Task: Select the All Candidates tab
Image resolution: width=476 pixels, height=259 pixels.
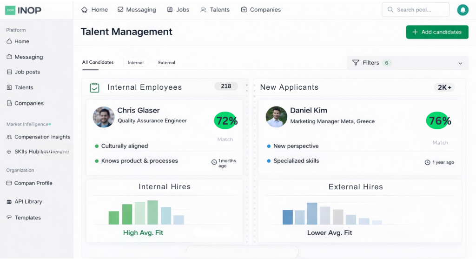Action: click(x=98, y=62)
